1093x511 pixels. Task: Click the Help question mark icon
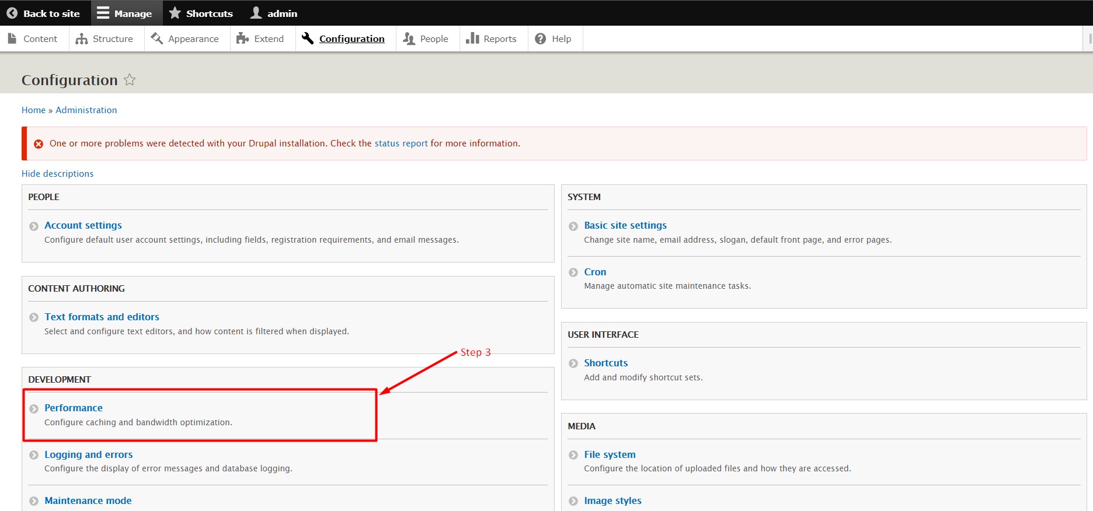[541, 38]
